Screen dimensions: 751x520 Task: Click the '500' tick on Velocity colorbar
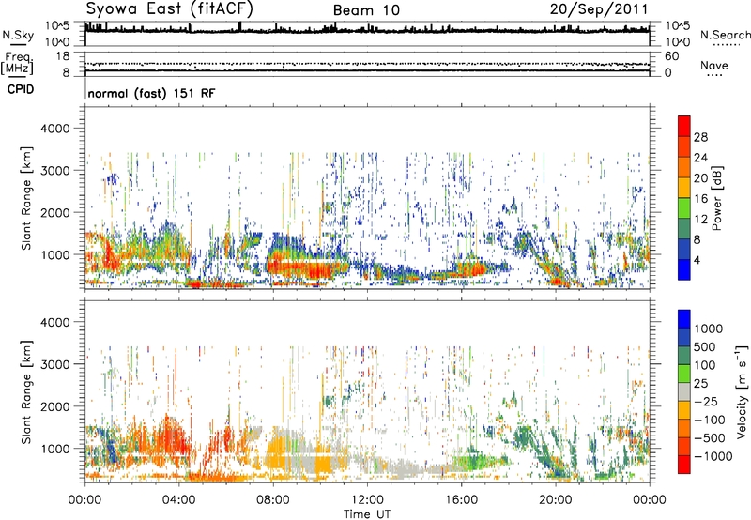click(705, 347)
